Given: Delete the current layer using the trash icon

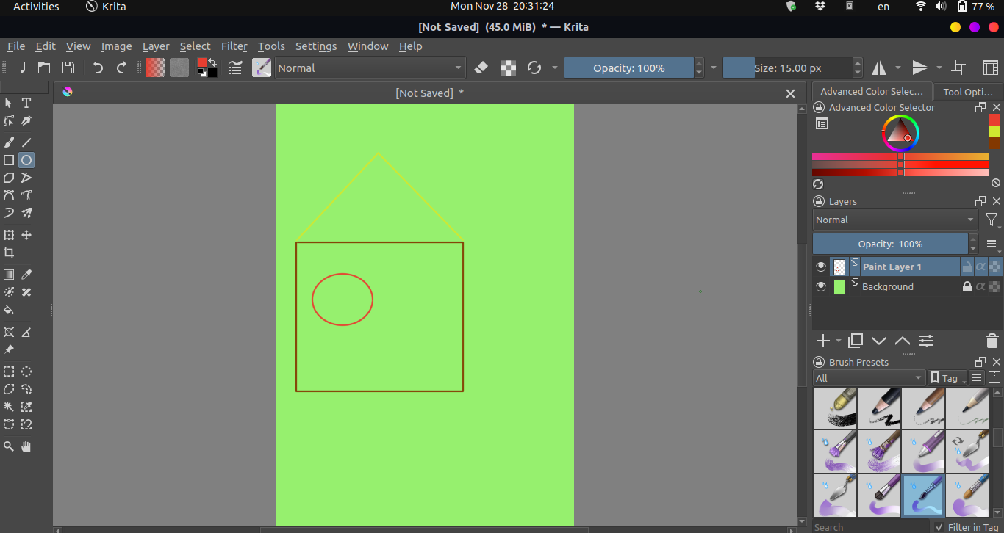Looking at the screenshot, I should point(992,340).
